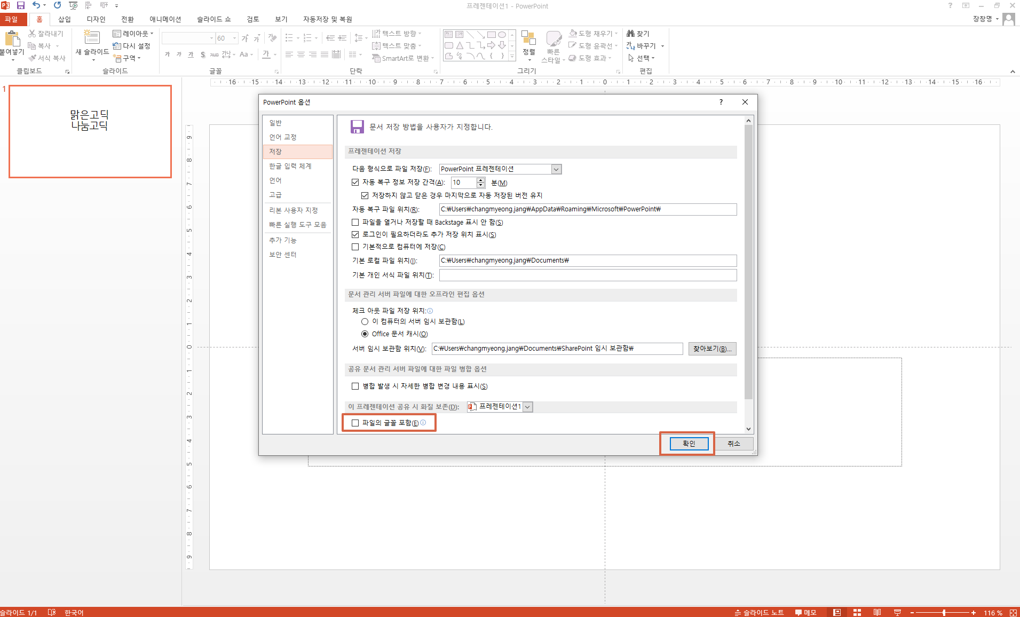Click the zoom slider handle

pyautogui.click(x=944, y=613)
